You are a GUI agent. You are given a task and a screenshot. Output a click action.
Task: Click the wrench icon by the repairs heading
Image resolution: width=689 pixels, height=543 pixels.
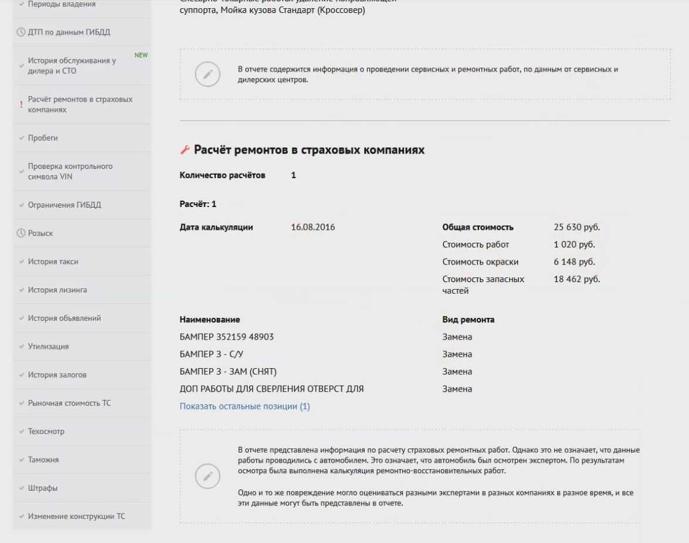(x=185, y=150)
